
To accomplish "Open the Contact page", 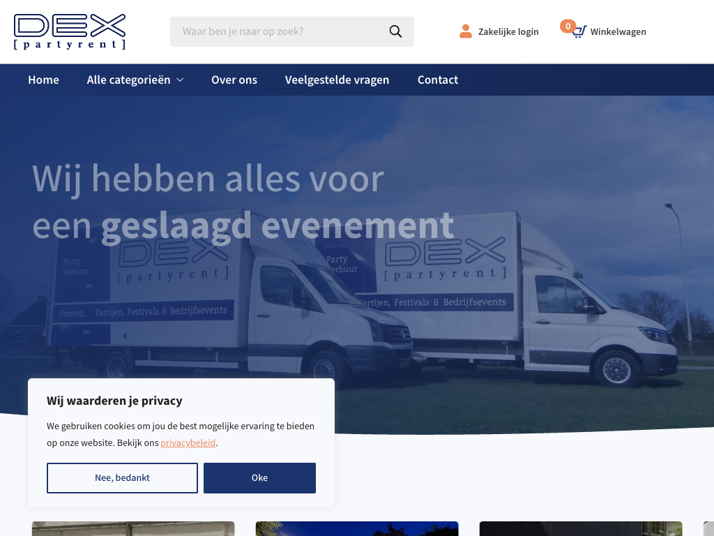I will (438, 80).
